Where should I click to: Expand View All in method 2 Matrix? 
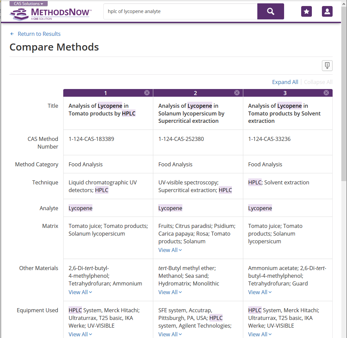[x=170, y=250]
